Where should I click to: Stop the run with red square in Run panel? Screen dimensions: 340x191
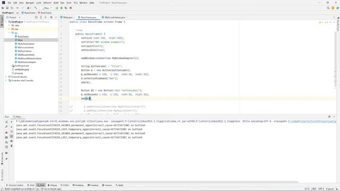[x=6, y=132]
